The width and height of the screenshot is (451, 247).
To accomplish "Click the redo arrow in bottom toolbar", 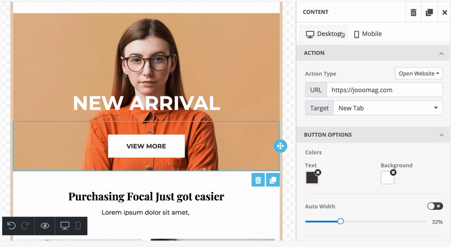I will tap(25, 226).
